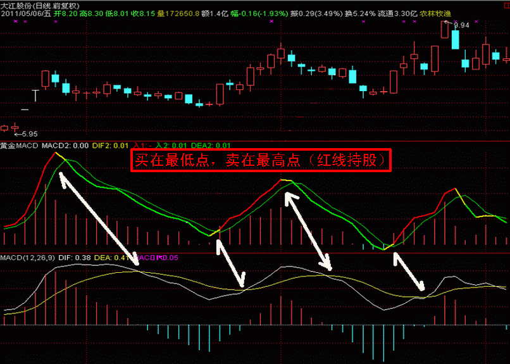Click the yellow DEA: 0.41 readout
Viewport: 510px width, 364px height.
click(112, 258)
